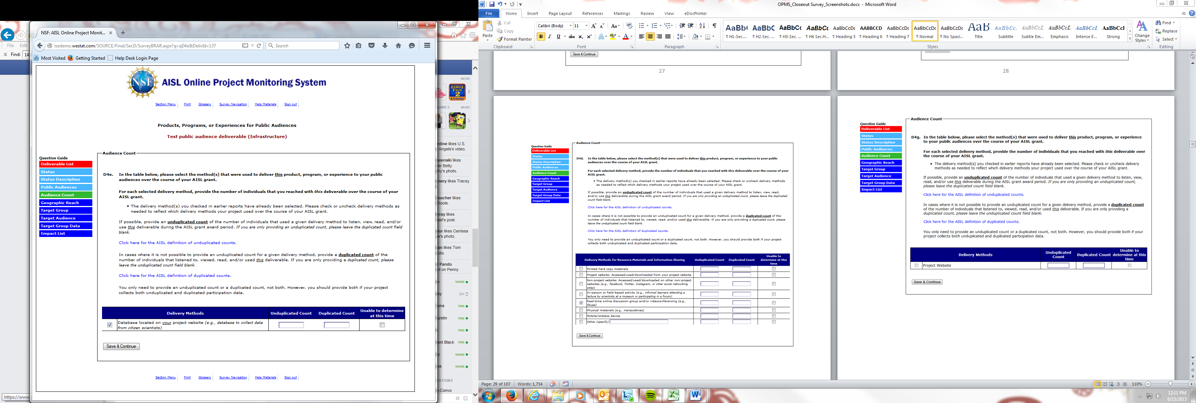The image size is (1196, 403).
Task: Check the Project Website checkbox in Word document
Action: point(916,266)
